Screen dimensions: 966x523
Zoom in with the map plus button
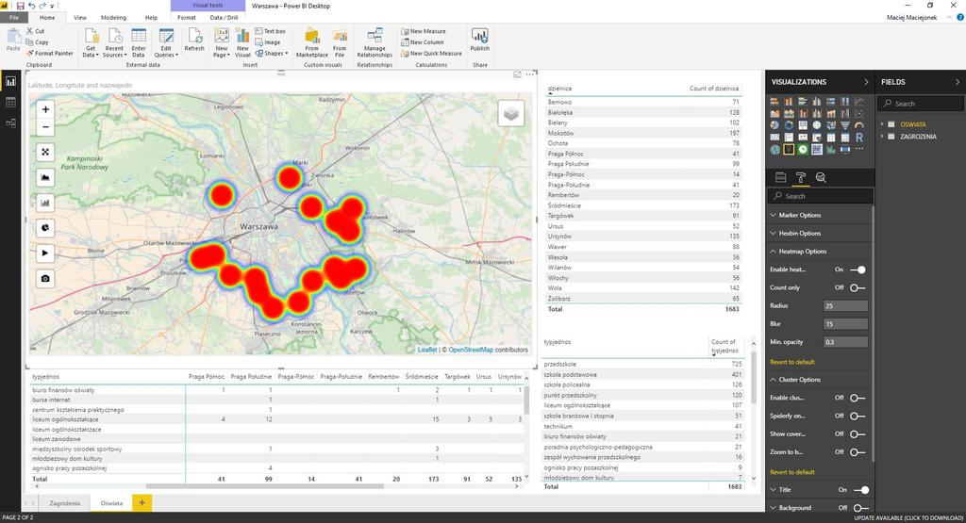click(x=45, y=109)
